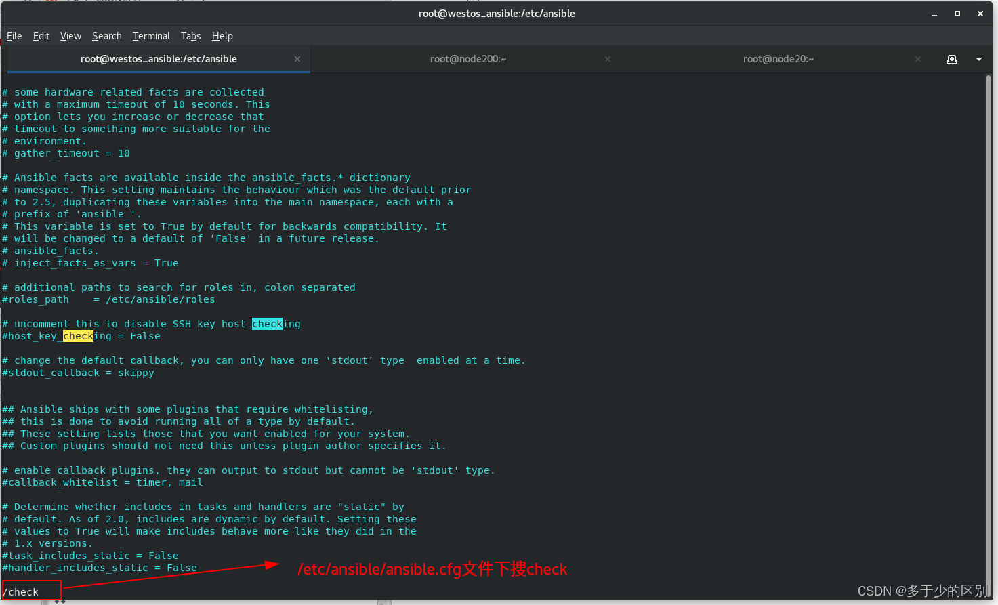Click the '# environment.' comment line

click(x=44, y=141)
